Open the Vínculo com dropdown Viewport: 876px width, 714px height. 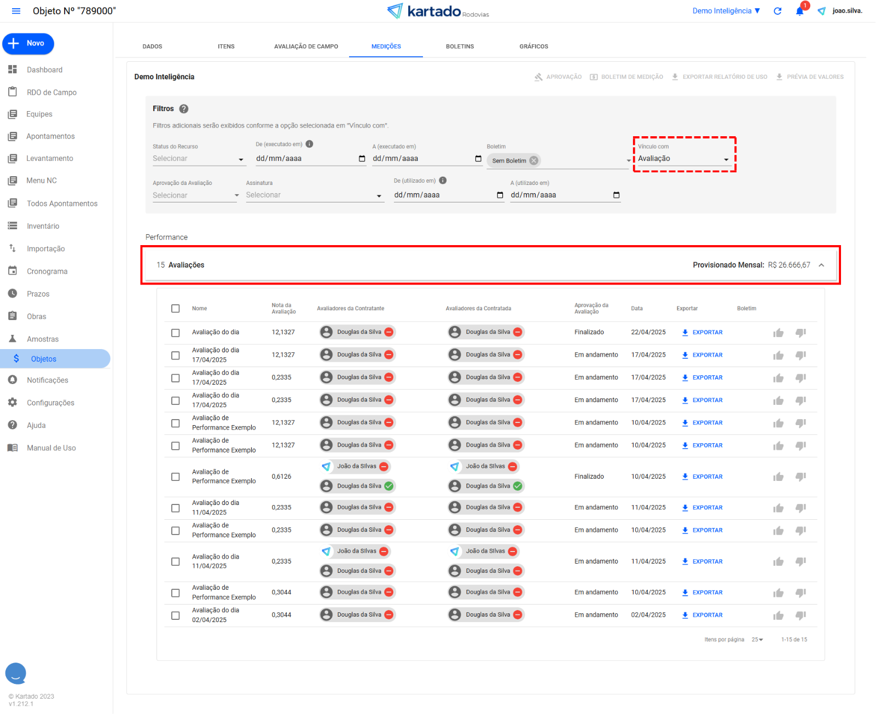(x=683, y=159)
